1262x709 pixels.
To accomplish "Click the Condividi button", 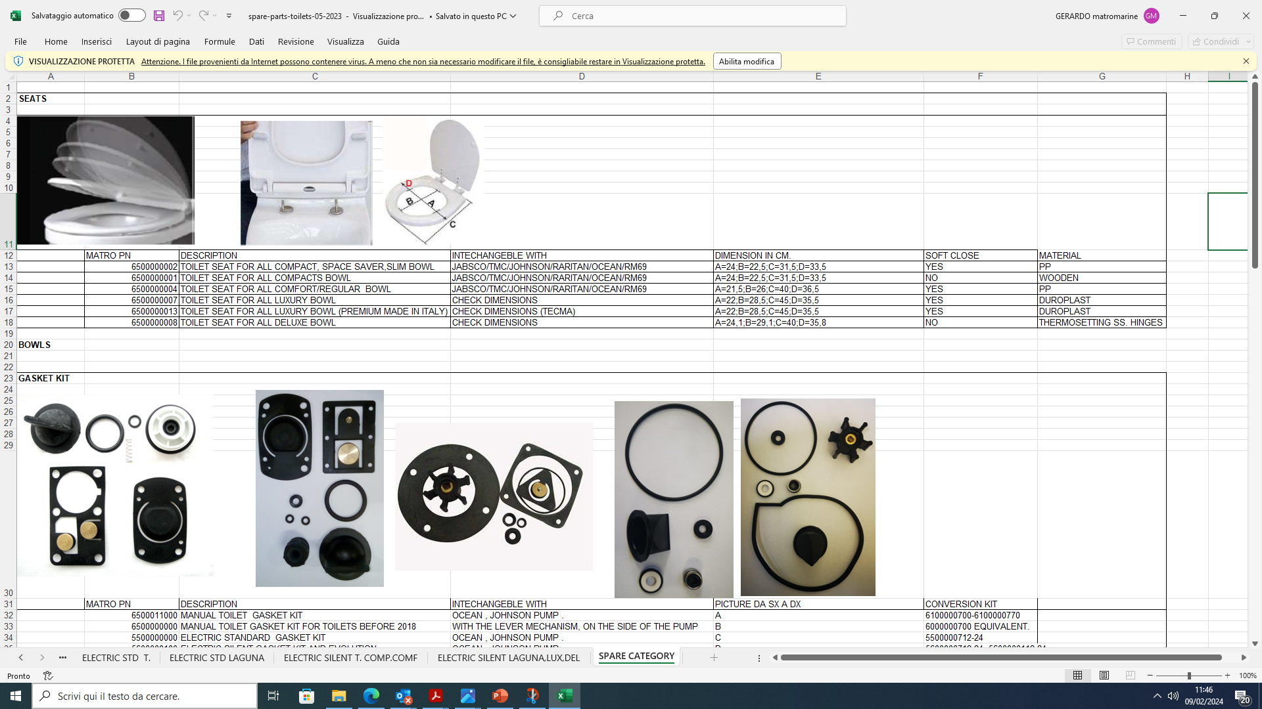I will point(1221,41).
